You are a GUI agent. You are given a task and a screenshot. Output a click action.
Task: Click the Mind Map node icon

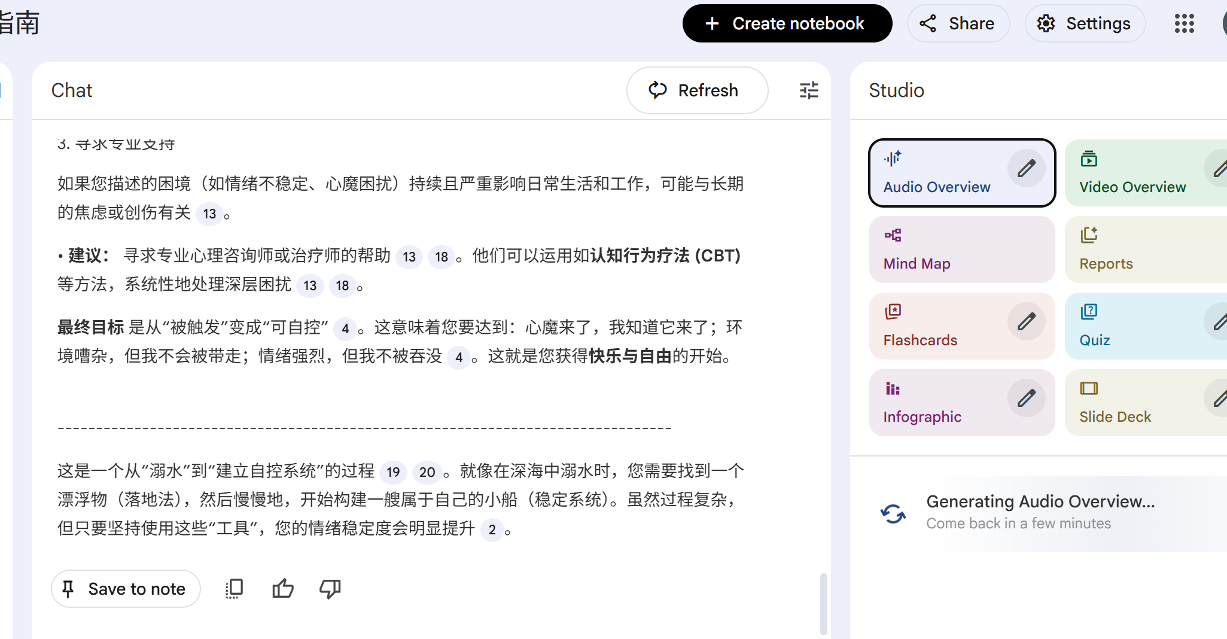[893, 235]
